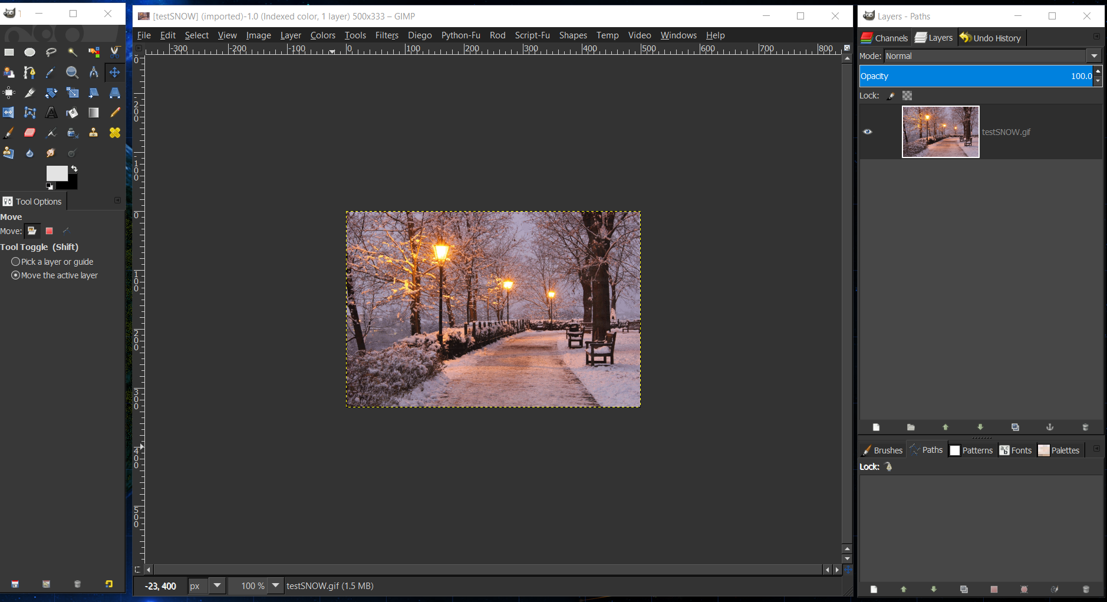Image resolution: width=1107 pixels, height=602 pixels.
Task: Open the Colors menu
Action: point(322,35)
